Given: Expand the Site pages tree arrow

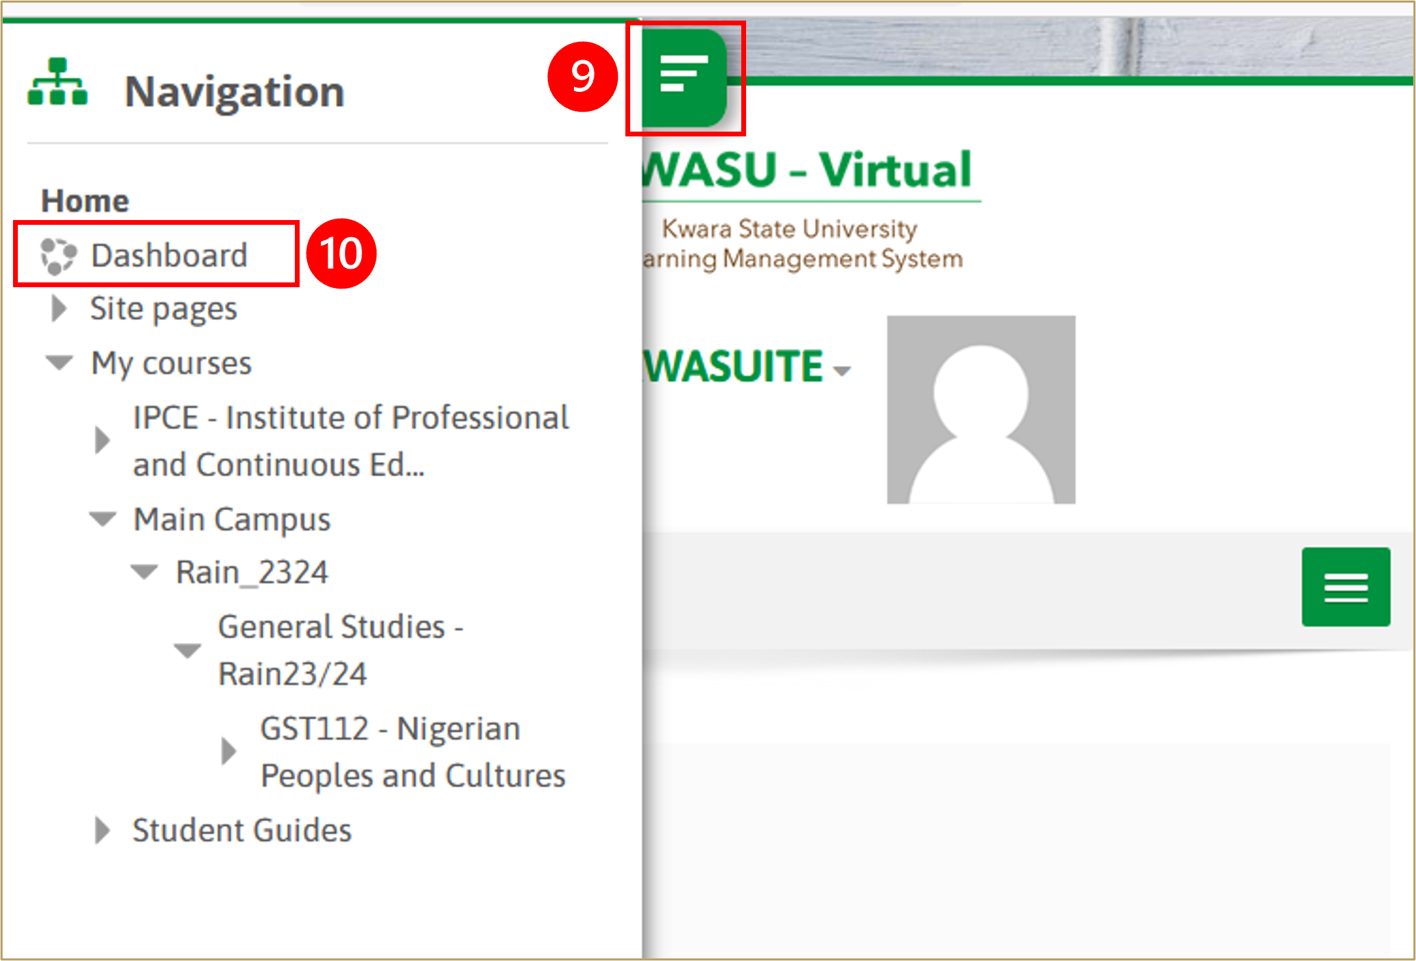Looking at the screenshot, I should 60,308.
